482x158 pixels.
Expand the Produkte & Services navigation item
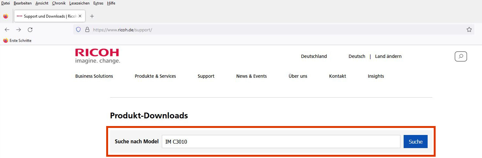point(155,76)
